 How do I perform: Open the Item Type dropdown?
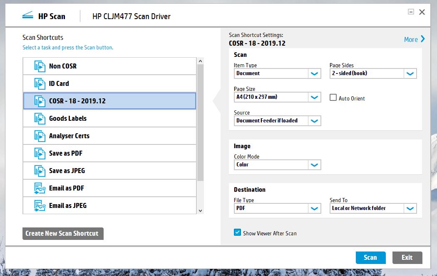(277, 73)
